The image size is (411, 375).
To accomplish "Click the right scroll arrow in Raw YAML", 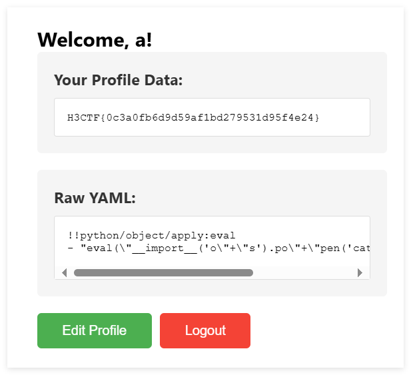I will coord(360,272).
